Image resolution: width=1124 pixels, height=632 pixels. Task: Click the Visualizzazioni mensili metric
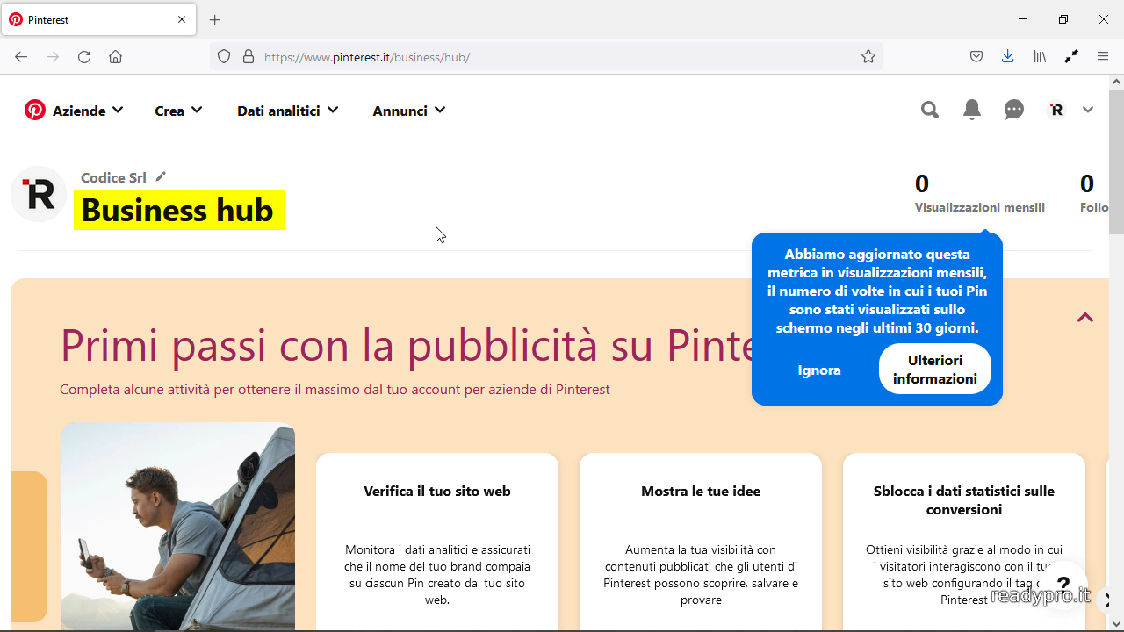(980, 193)
